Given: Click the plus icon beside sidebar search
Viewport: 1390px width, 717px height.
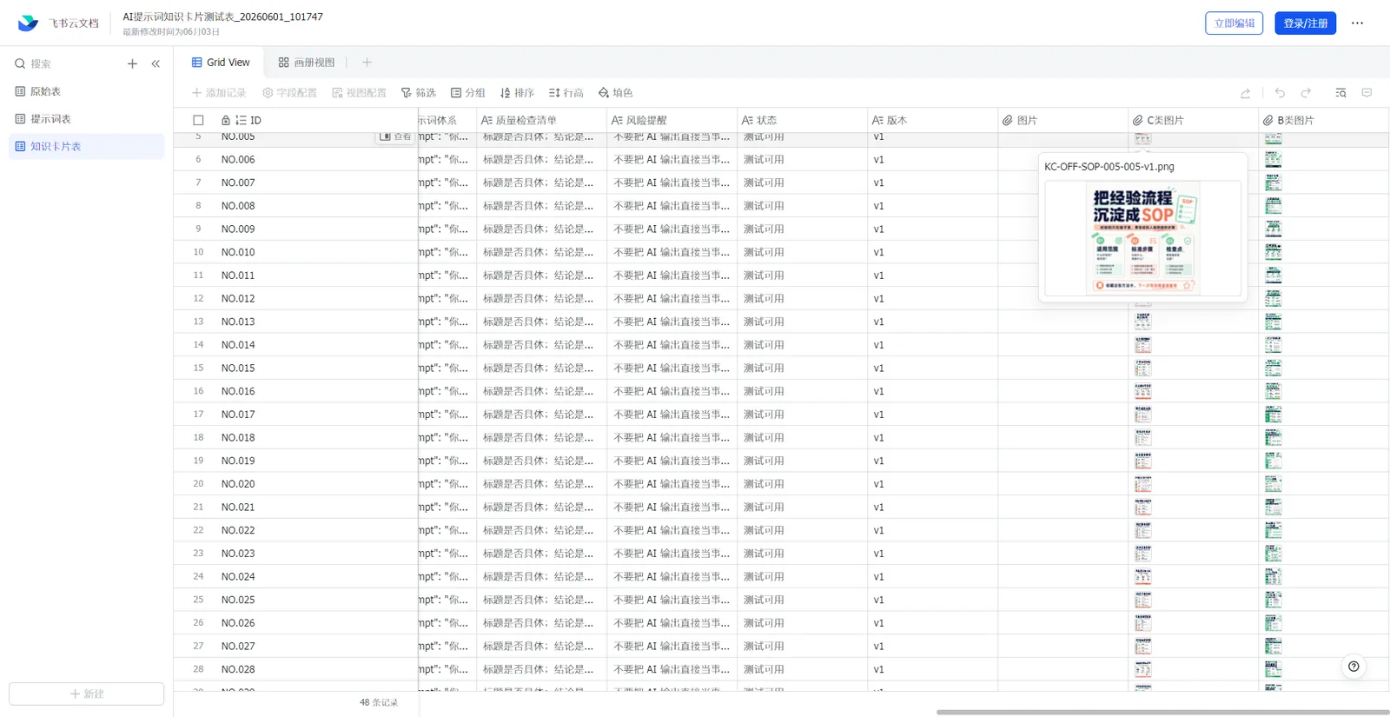Looking at the screenshot, I should pos(132,63).
